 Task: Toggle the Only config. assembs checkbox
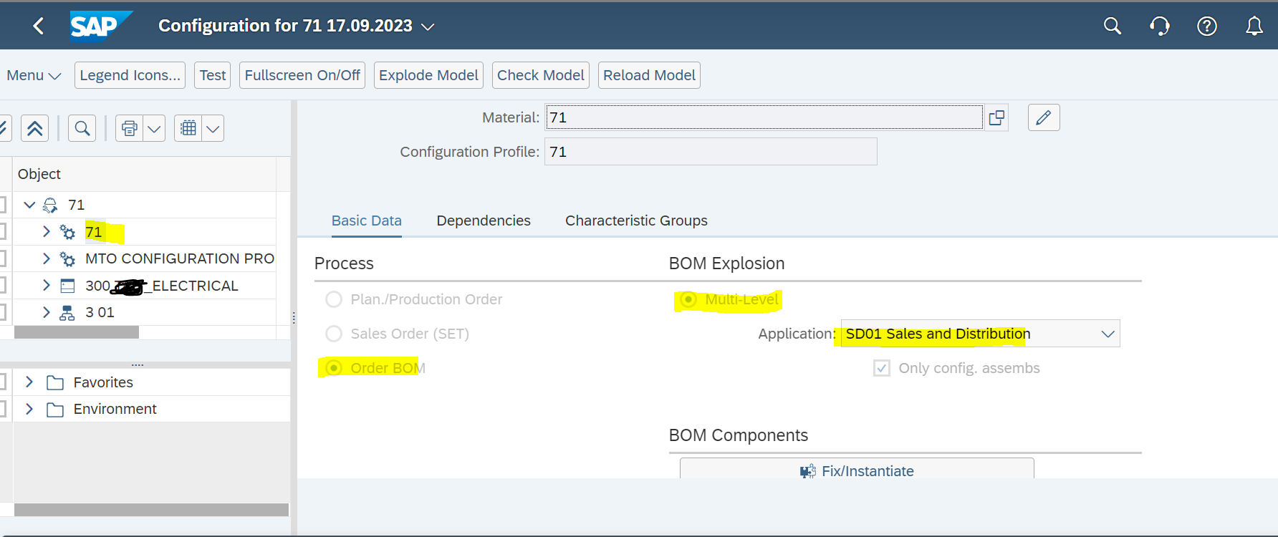(882, 368)
